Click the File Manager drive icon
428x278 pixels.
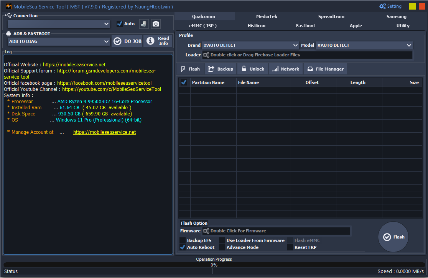[310, 69]
